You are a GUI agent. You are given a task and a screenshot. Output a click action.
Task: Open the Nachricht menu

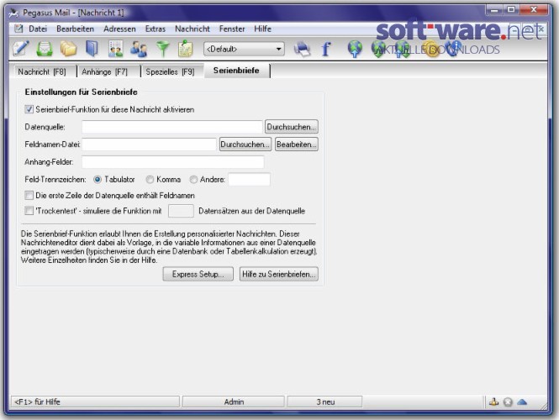pyautogui.click(x=192, y=29)
